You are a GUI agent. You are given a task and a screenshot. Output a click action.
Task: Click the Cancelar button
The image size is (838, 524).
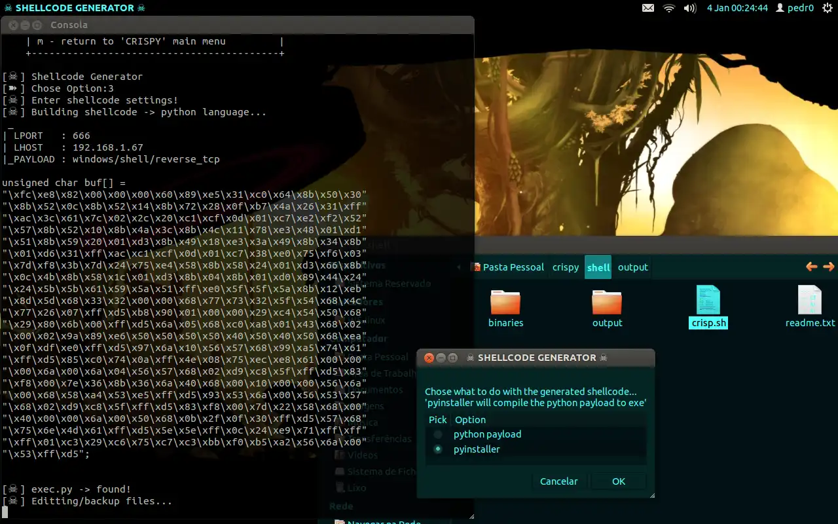[x=558, y=481]
